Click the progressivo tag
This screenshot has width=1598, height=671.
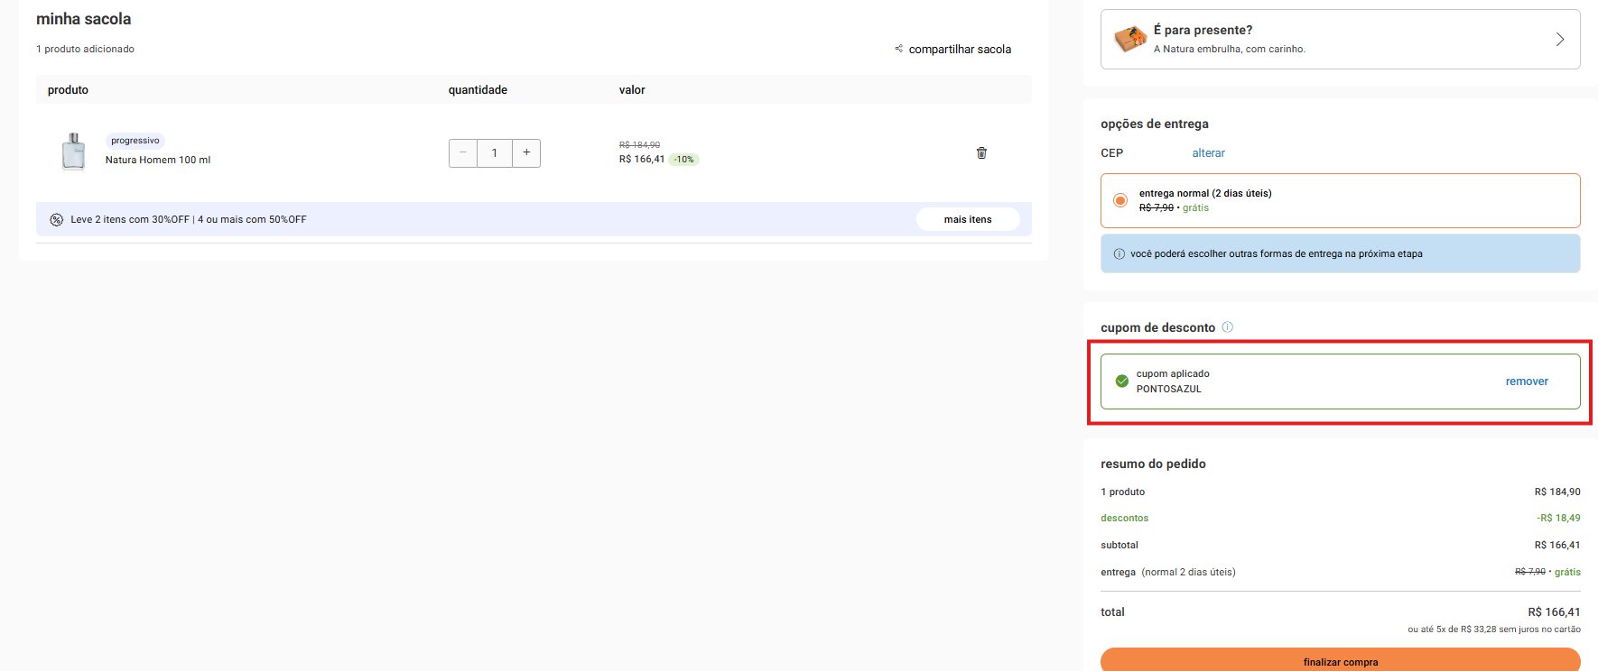click(135, 141)
